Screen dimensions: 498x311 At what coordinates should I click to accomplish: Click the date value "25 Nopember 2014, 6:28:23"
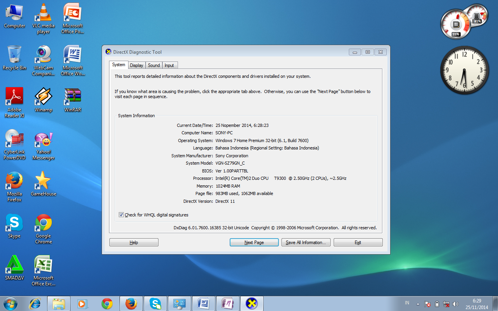pos(242,125)
